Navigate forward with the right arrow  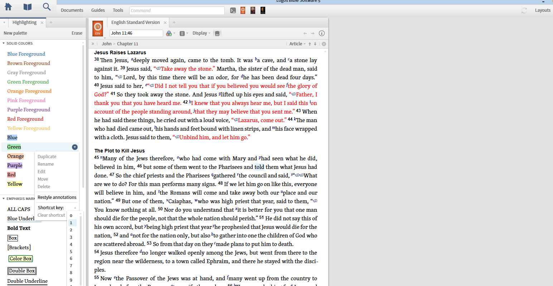[313, 33]
